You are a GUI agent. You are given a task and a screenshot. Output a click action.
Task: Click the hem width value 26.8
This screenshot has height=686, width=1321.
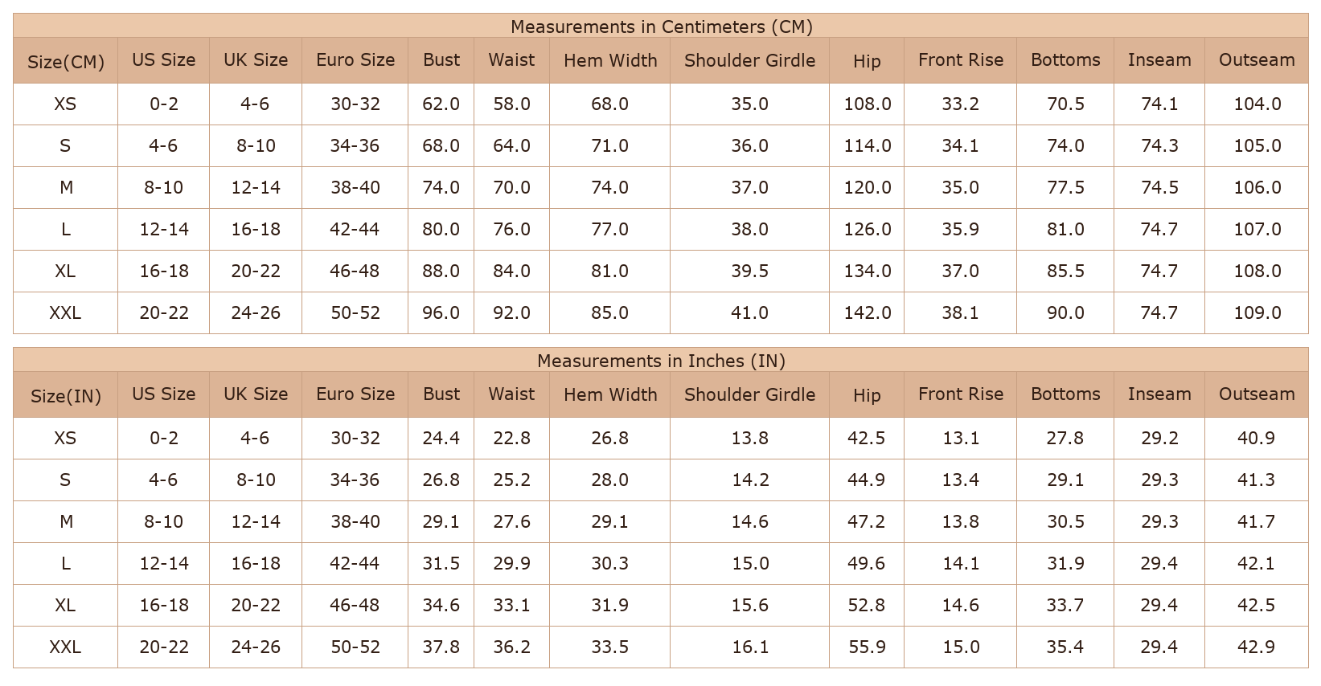609,438
